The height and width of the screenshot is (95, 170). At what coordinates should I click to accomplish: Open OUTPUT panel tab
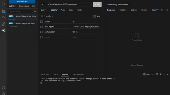(x=55, y=74)
